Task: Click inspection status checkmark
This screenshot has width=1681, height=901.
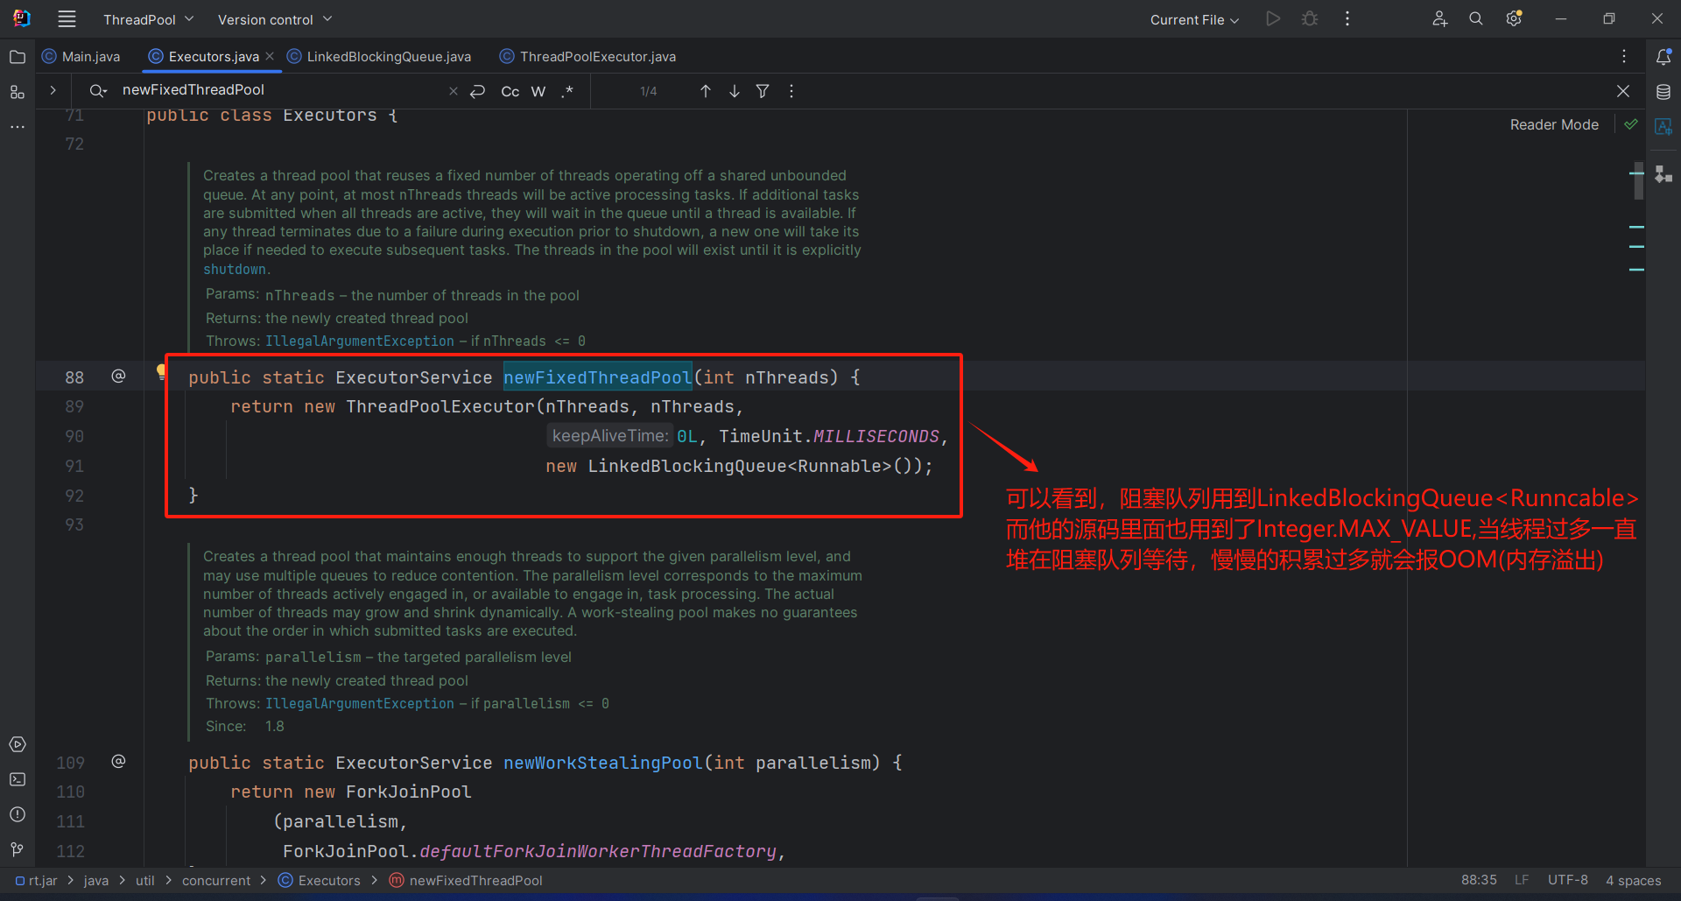Action: [1630, 124]
